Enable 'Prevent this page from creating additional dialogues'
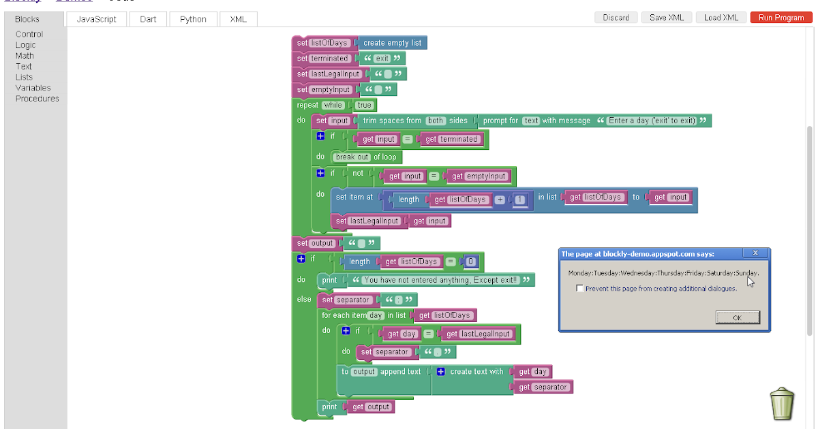The width and height of the screenshot is (818, 429). 580,287
